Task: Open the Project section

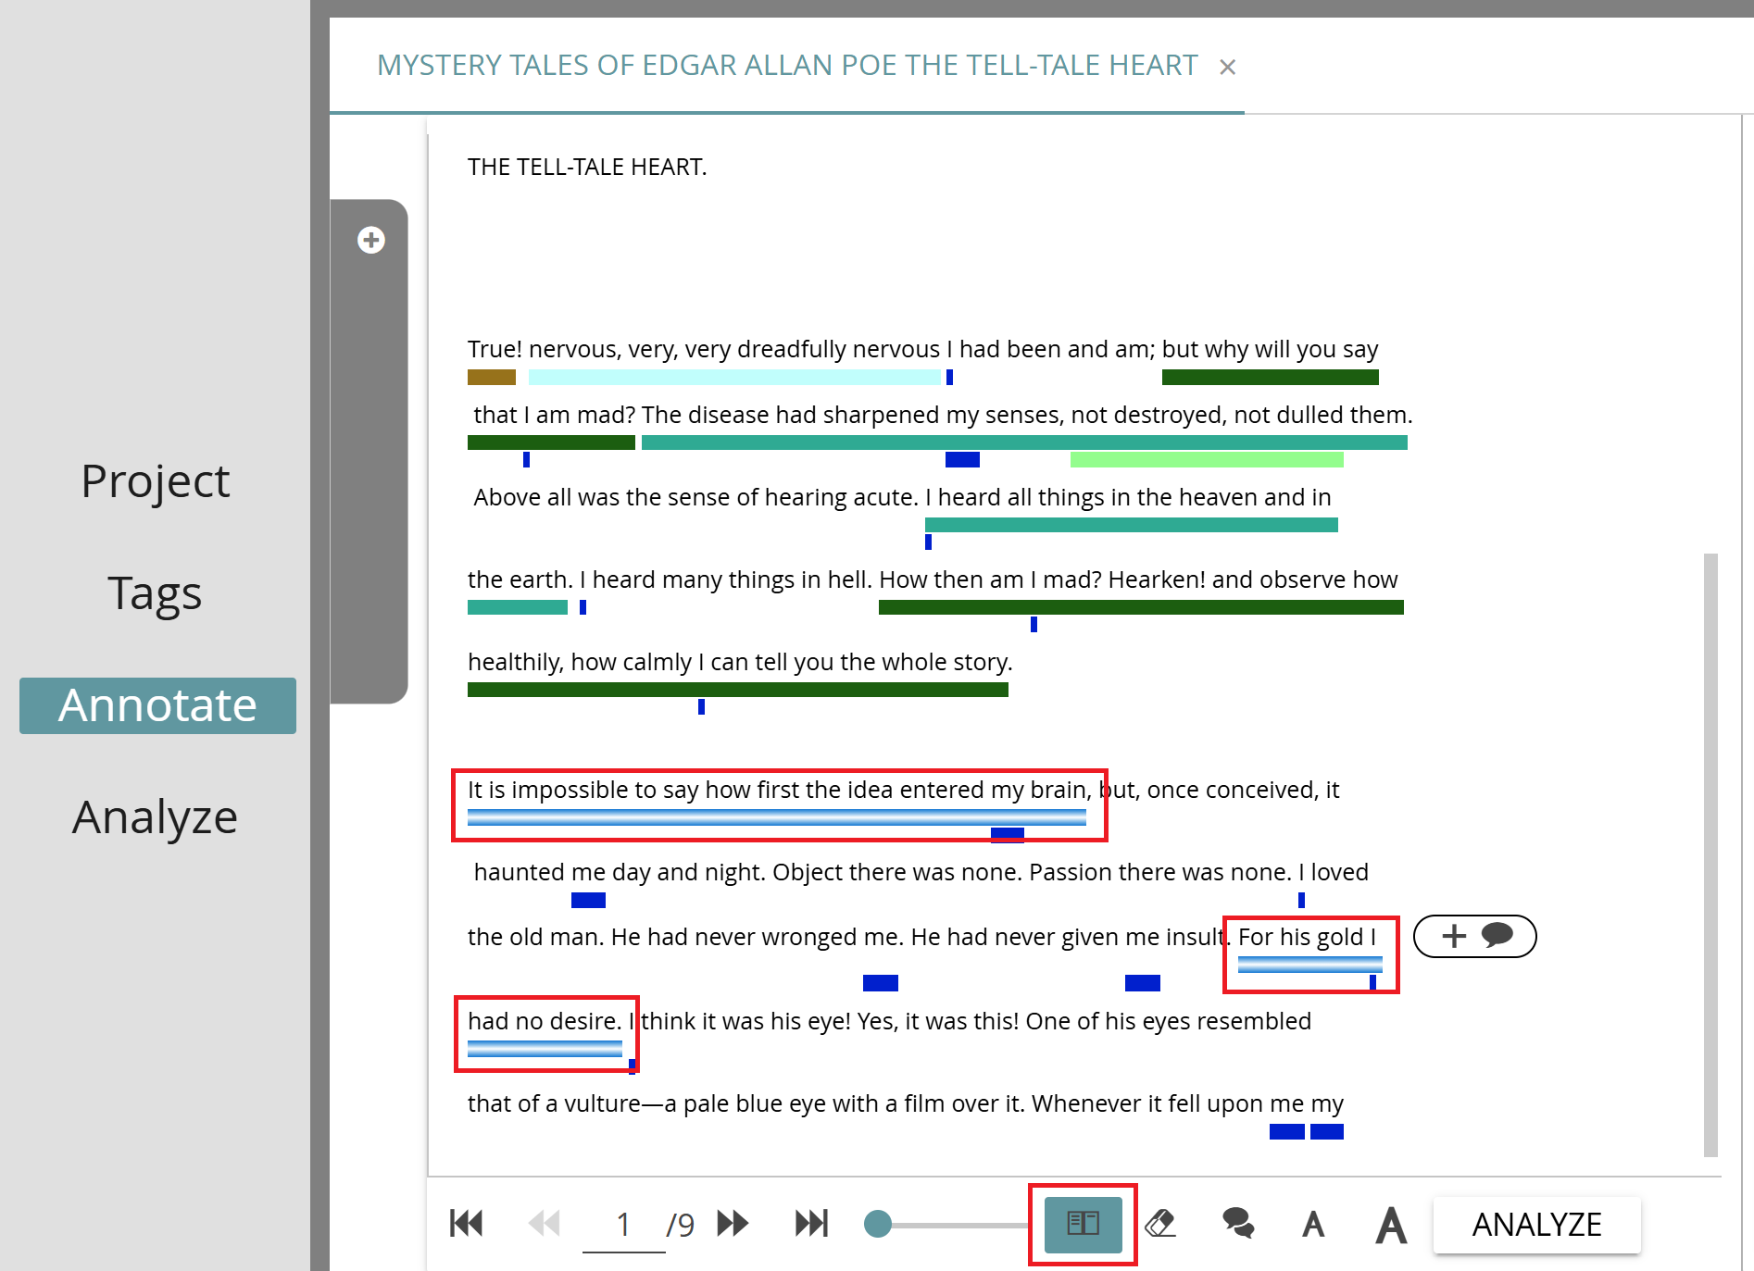Action: [156, 480]
